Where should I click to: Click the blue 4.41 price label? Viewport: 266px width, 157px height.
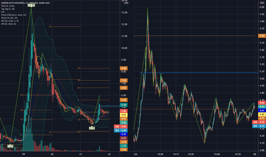coord(124,134)
